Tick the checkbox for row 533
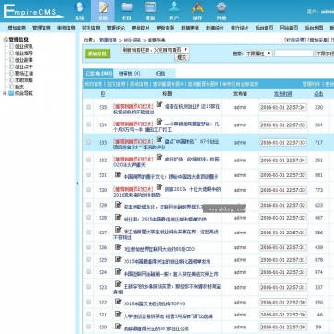Image resolution: width=334 pixels, height=334 pixels. pos(89,142)
